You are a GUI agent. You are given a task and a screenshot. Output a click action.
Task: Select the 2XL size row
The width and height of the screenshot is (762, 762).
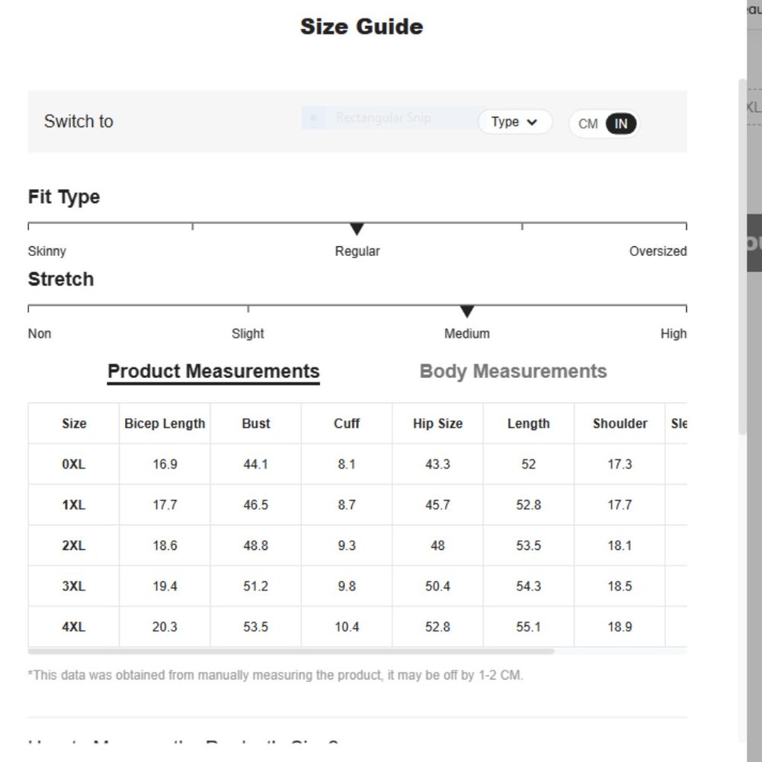[357, 546]
